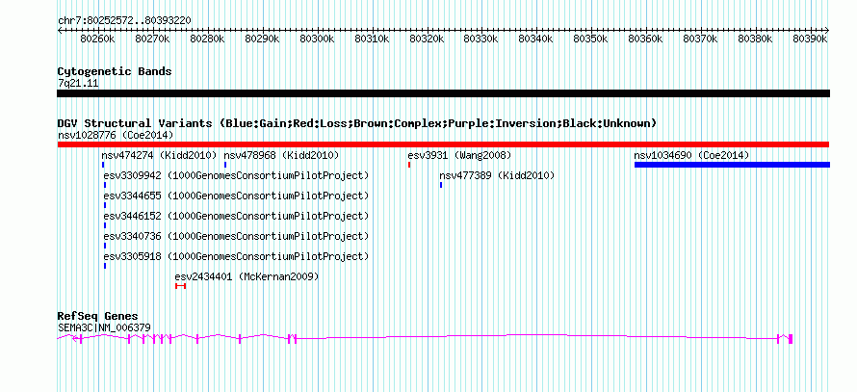Screen dimensions: 857x392
Task: Click the esv3309942 1000Genomes label
Action: click(236, 175)
